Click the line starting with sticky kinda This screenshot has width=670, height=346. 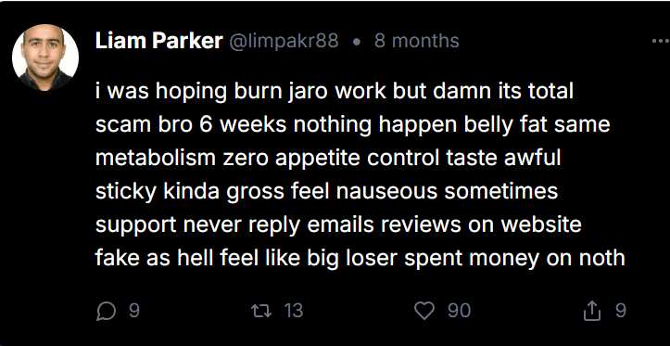326,192
